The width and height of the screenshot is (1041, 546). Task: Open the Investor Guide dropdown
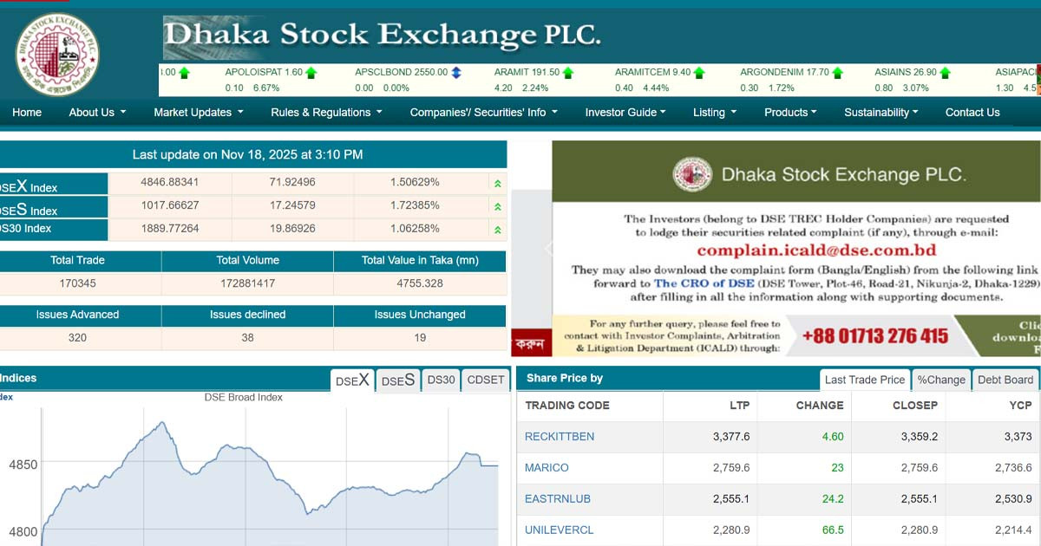625,113
